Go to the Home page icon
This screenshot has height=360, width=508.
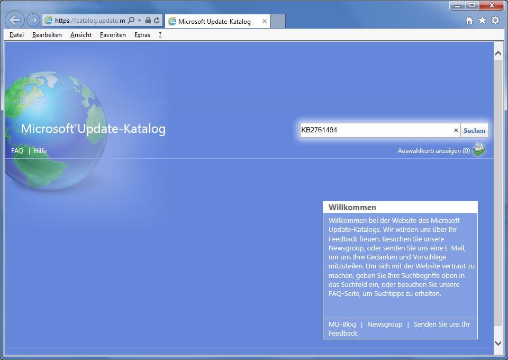coord(469,21)
